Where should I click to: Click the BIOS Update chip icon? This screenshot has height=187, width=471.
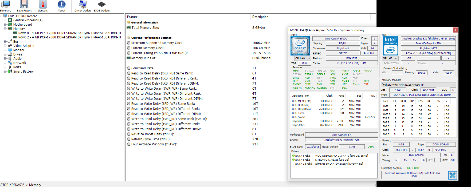[101, 6]
